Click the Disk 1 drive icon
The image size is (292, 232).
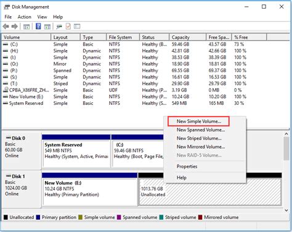[x=9, y=176]
